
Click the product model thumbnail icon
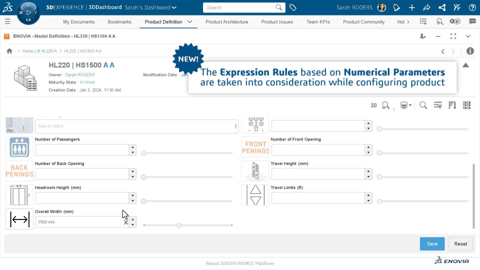point(25,78)
